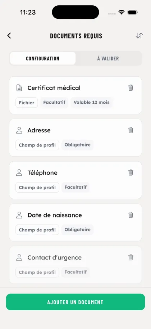Image resolution: width=151 pixels, height=329 pixels.
Task: Trash the Contact d'urgence entry
Action: pos(131,257)
